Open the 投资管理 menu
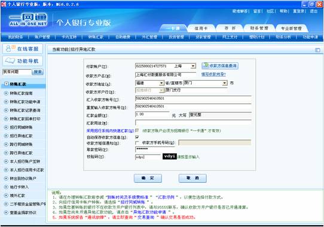 click(x=176, y=37)
